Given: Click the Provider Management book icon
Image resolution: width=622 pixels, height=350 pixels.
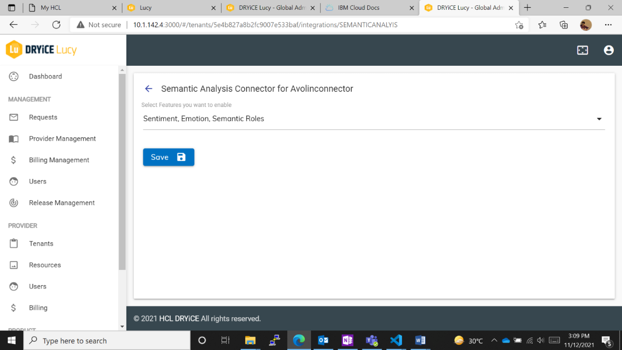Looking at the screenshot, I should (x=14, y=139).
